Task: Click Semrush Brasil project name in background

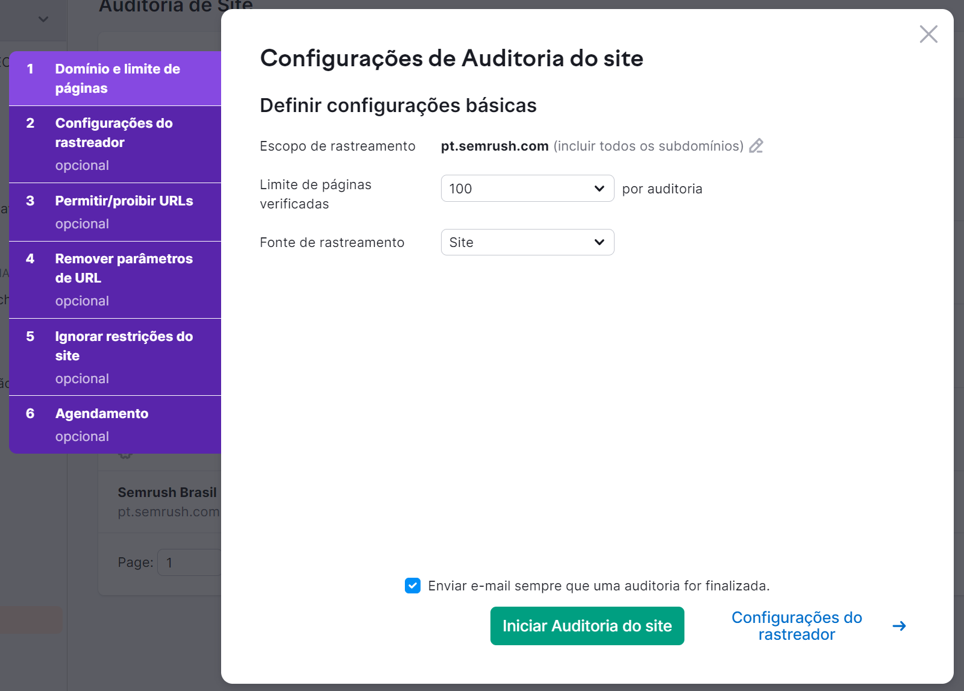Action: pos(167,492)
